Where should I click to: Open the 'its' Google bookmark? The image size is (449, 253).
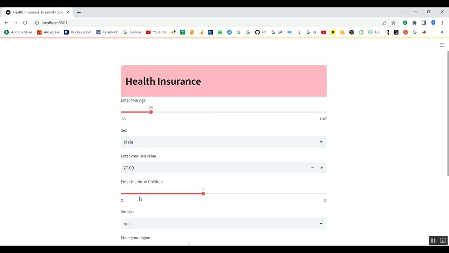coord(311,32)
